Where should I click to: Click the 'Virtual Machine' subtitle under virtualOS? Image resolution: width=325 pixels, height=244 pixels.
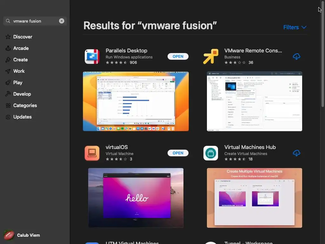pyautogui.click(x=119, y=154)
